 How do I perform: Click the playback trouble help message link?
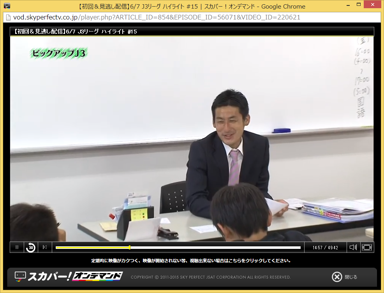coord(191,261)
